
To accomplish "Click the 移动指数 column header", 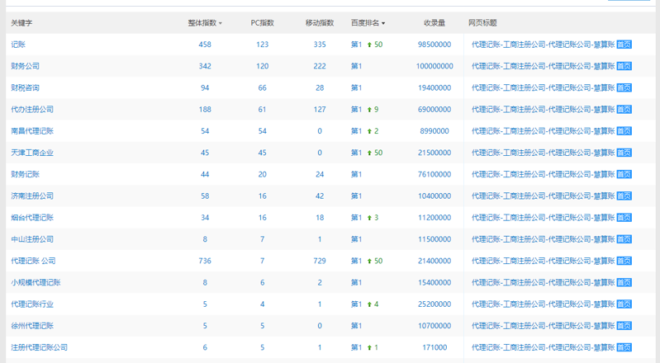I will tap(320, 23).
